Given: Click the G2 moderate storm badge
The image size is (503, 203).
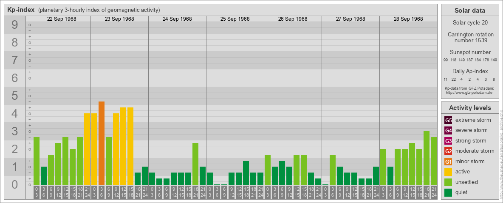Looking at the screenshot, I should point(448,151).
